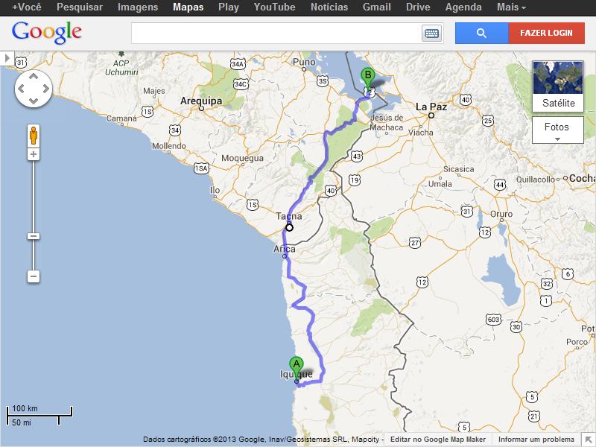596x447 pixels.
Task: Click Editar no Google Map Maker link
Action: coord(438,440)
